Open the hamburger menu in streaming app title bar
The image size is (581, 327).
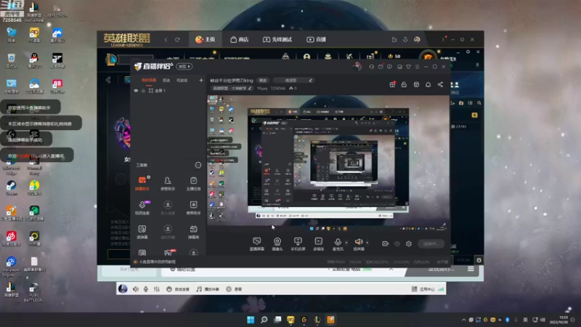417,67
